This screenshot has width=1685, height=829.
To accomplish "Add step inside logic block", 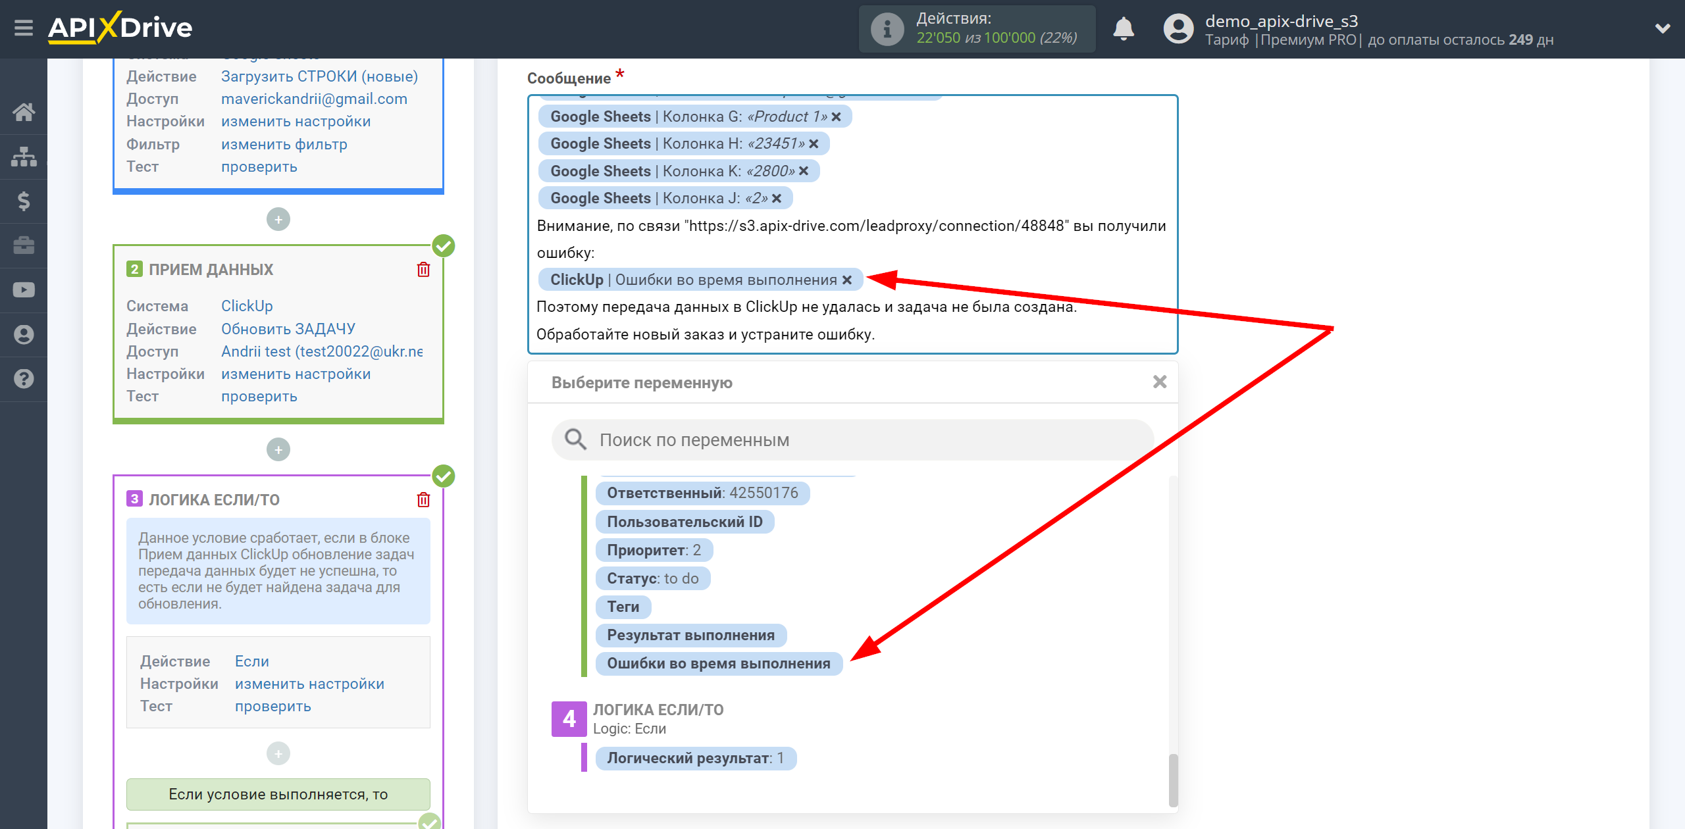I will [x=278, y=753].
